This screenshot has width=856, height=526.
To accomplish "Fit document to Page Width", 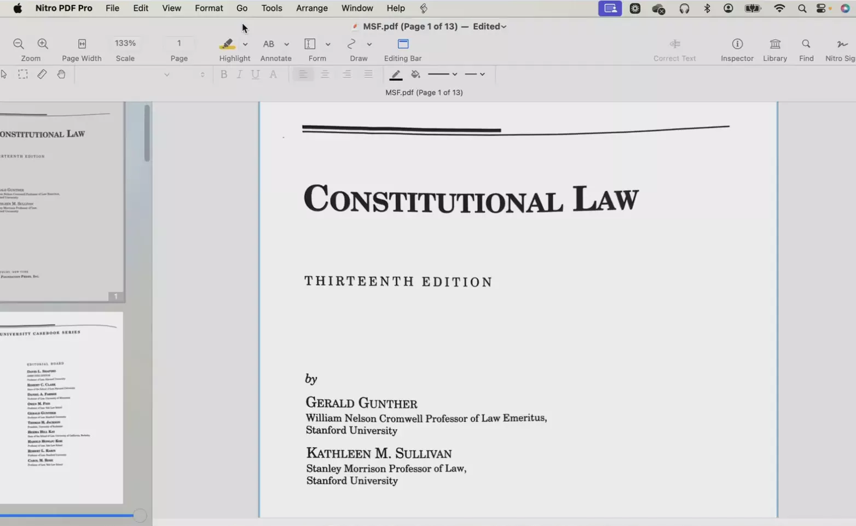I will (82, 44).
